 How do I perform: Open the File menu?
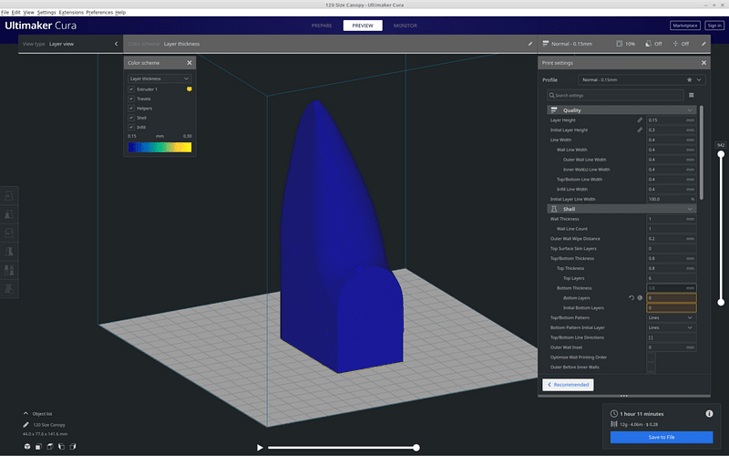[x=5, y=13]
